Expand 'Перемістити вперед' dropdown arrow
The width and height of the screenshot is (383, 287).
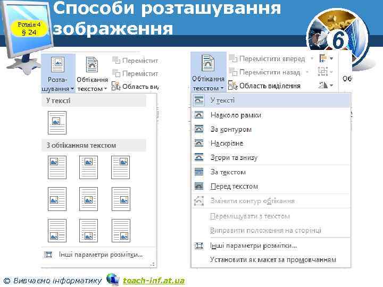312,59
